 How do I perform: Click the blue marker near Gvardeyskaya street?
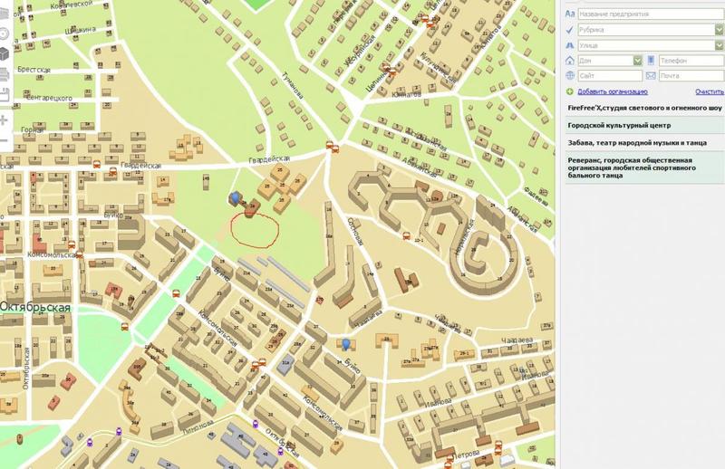237,196
